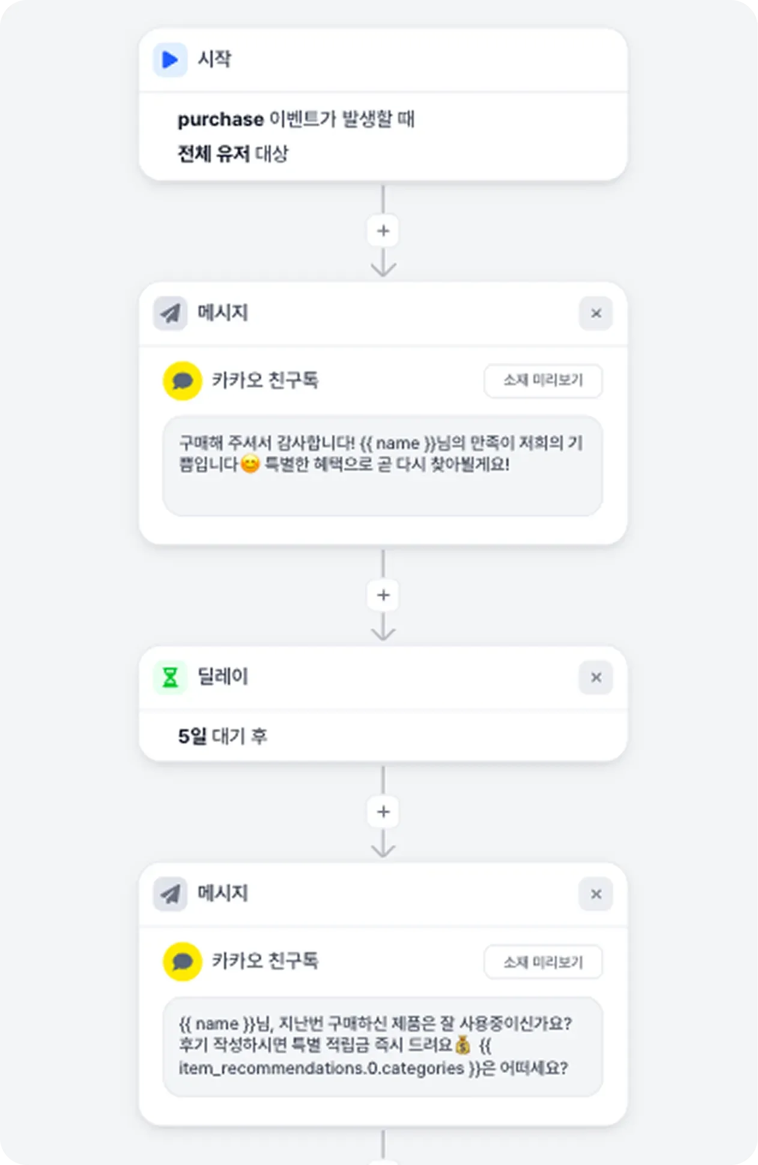Open 소재 미리보기 for the review request message
Screen dimensions: 758x1165
point(542,962)
